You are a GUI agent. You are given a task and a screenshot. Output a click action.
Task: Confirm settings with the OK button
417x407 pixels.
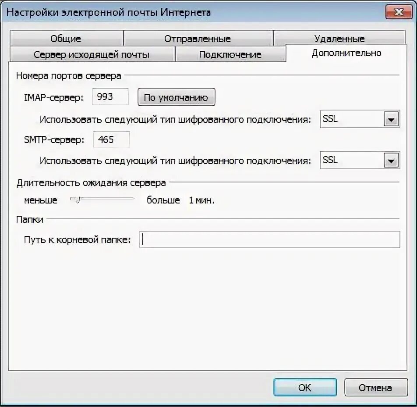point(305,387)
